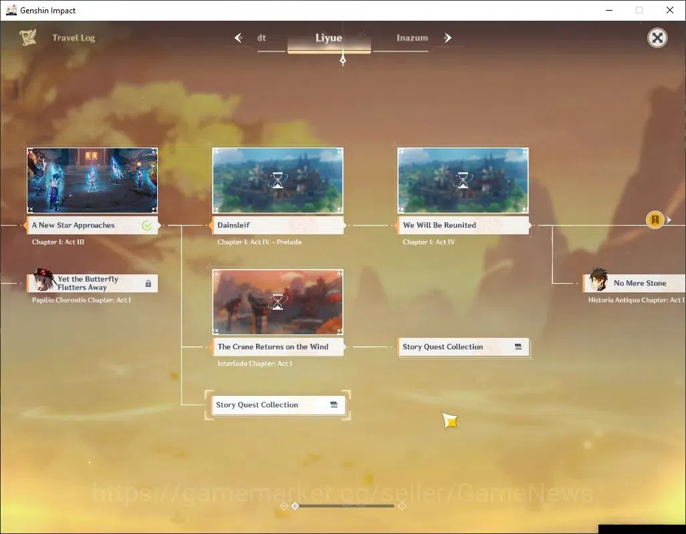Click 'Chapter I: Act IV' subtitle
This screenshot has height=534, width=686.
[429, 242]
